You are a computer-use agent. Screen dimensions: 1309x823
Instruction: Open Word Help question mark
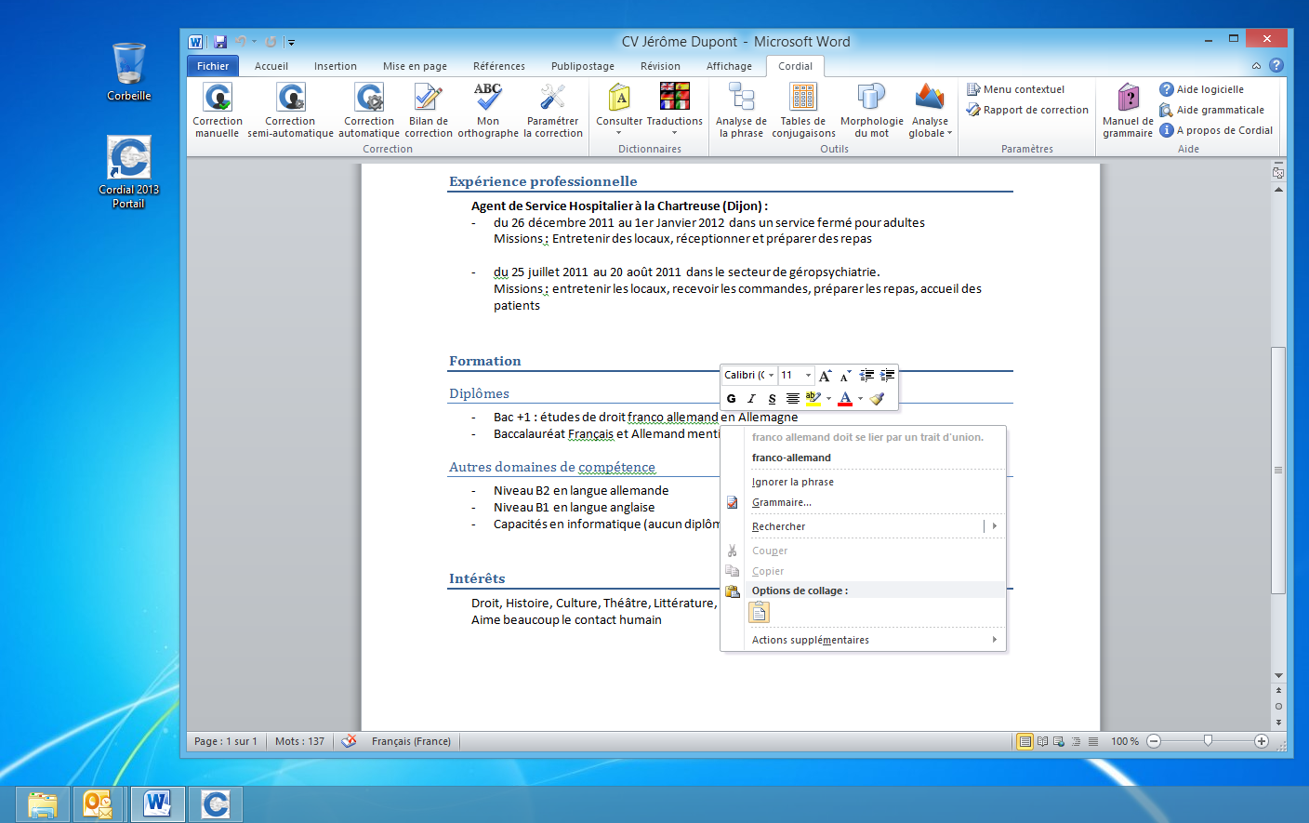point(1276,65)
